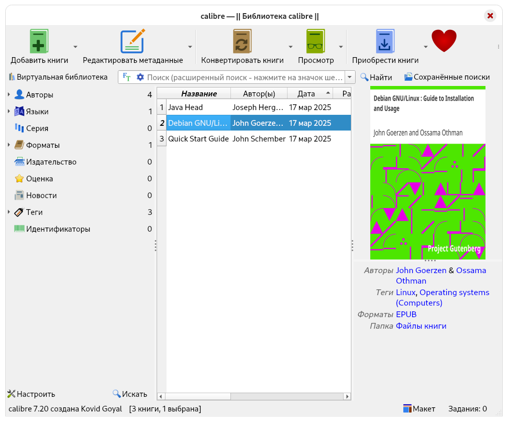Open search history dropdown arrow
The height and width of the screenshot is (422, 508).
coord(349,77)
